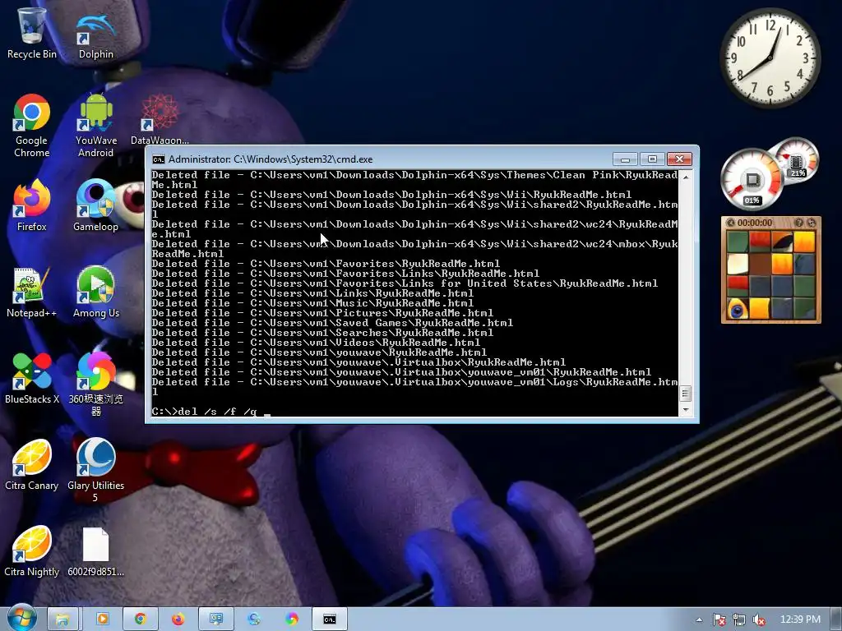
Task: Click the bottom-left puzzle tile
Action: (738, 309)
